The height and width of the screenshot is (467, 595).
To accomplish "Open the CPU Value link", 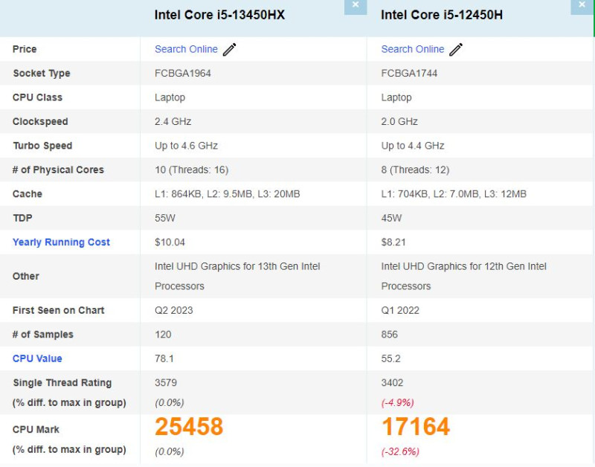I will click(37, 358).
